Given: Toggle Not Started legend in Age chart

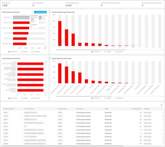Looking at the screenshot, I should [x=96, y=52].
